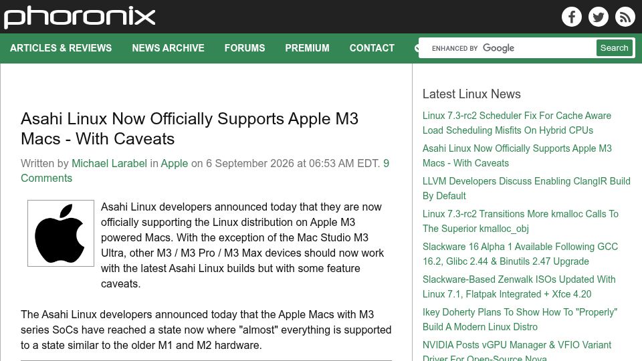Open Linux 7.3-rc2 kmalloc_obj news link
This screenshot has height=361, width=642.
520,221
